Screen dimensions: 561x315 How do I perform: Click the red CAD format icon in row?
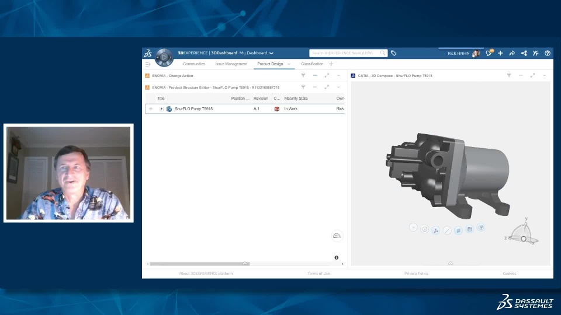[276, 108]
